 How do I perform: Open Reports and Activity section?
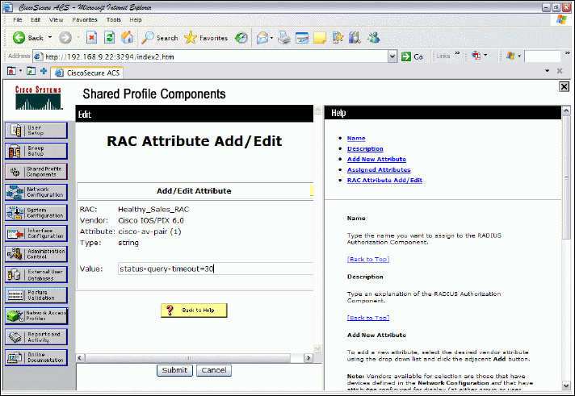coord(36,336)
